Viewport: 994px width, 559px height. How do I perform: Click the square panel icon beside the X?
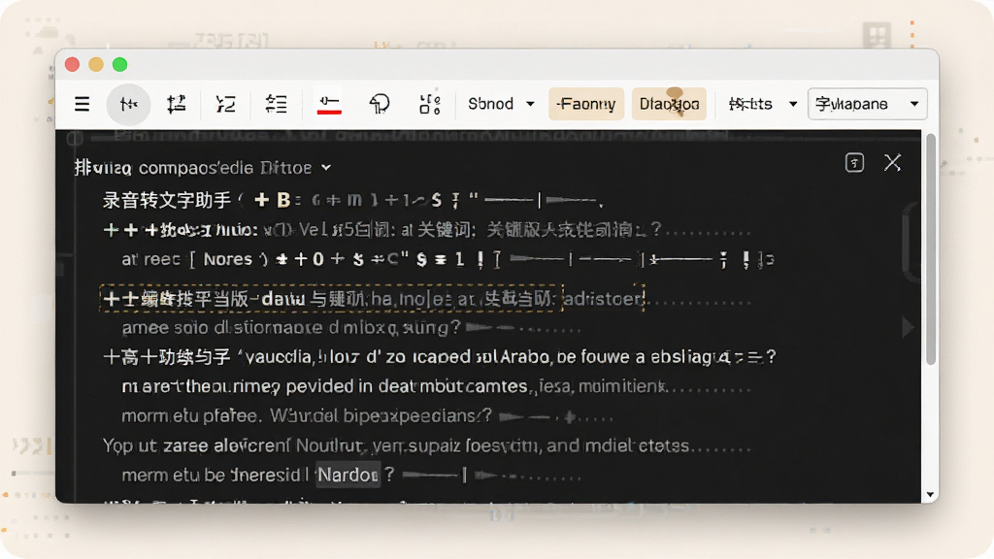pos(854,163)
